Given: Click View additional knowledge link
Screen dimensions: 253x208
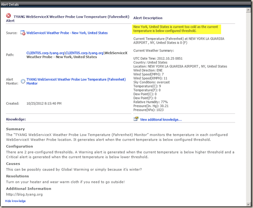Looking at the screenshot, I should 161,119.
